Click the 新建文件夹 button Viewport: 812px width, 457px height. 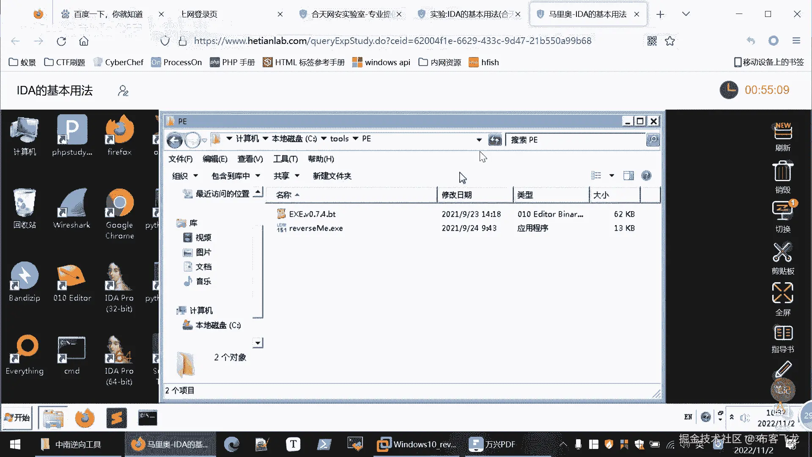pyautogui.click(x=332, y=176)
